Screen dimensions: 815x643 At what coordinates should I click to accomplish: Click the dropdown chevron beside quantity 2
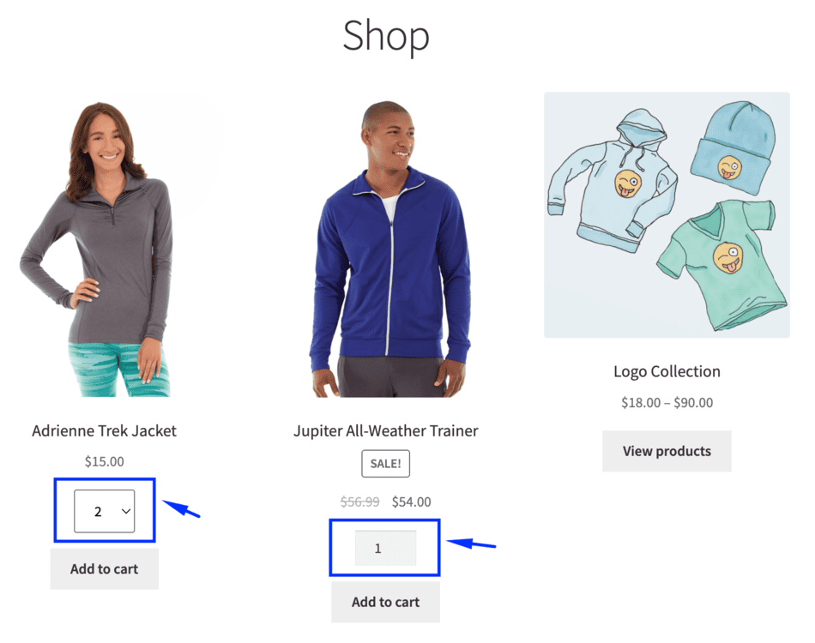coord(126,512)
